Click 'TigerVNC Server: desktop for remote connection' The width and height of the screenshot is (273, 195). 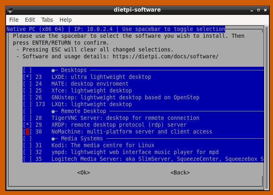[125, 118]
